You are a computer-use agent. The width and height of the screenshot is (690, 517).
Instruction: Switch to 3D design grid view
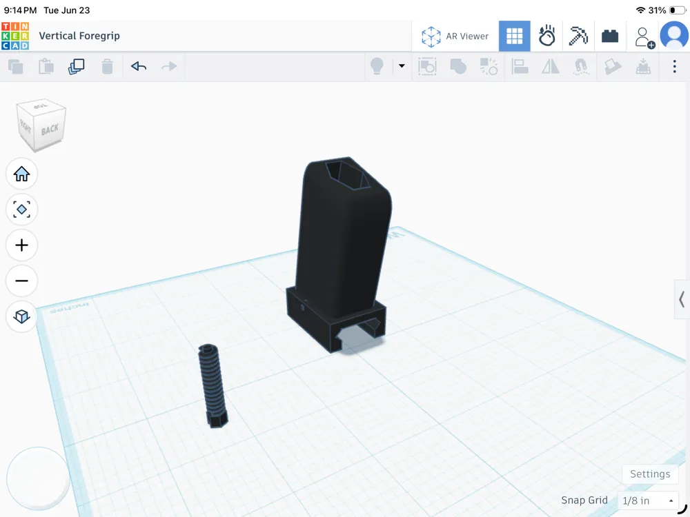(515, 36)
